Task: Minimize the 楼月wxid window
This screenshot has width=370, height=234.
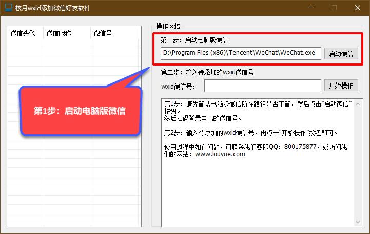Action: 310,8
